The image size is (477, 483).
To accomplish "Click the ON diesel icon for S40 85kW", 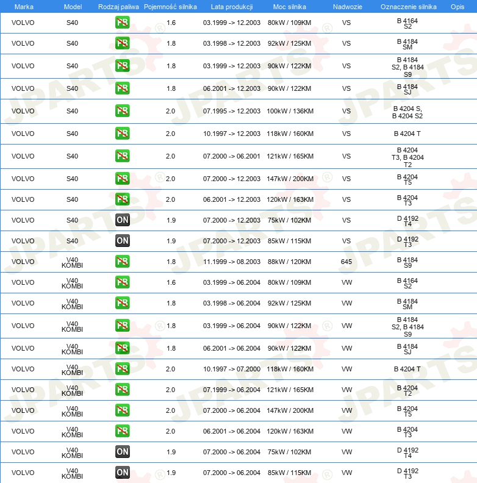I will (x=123, y=241).
